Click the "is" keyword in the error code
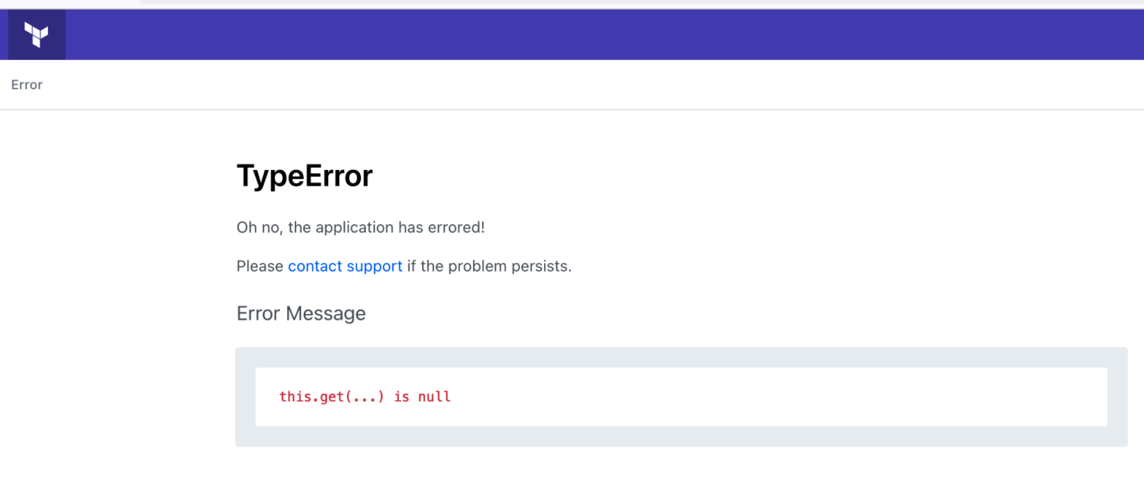Image resolution: width=1144 pixels, height=477 pixels. point(401,397)
